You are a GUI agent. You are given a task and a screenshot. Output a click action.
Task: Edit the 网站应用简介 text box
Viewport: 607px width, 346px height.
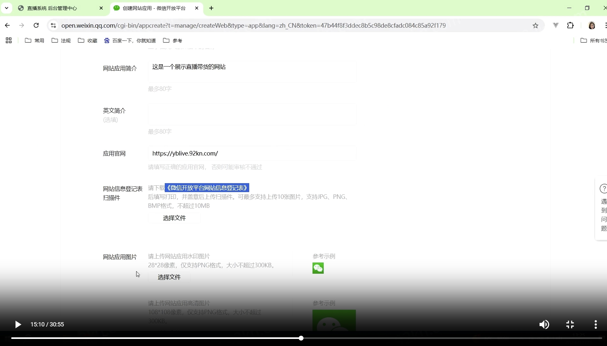point(252,72)
